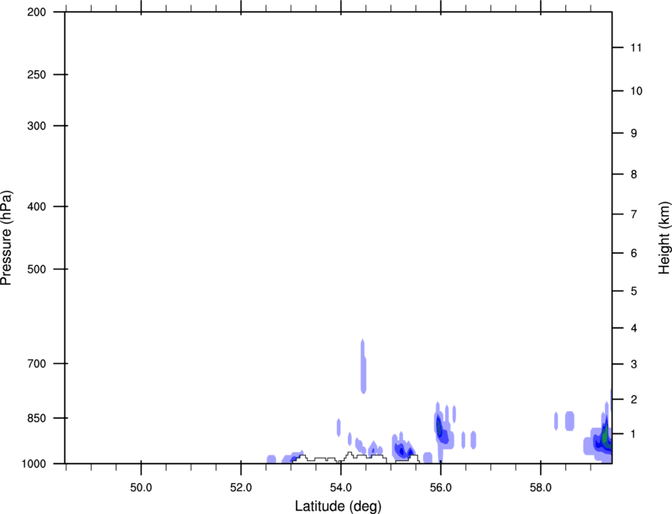Click the 1 km height tick label
The image size is (672, 514).
coord(633,434)
